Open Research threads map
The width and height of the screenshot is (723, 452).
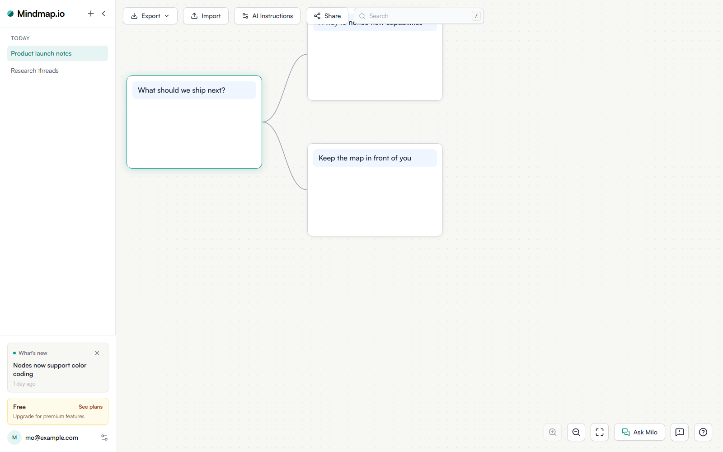click(57, 71)
